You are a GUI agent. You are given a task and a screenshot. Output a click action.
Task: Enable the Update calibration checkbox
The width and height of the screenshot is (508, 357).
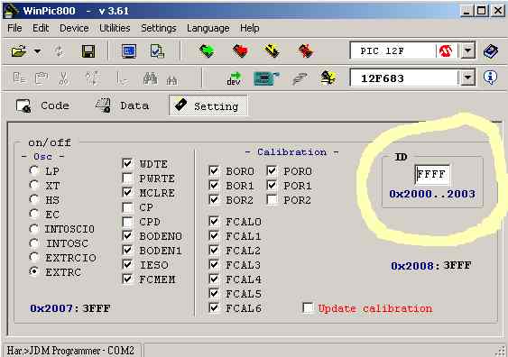(308, 307)
